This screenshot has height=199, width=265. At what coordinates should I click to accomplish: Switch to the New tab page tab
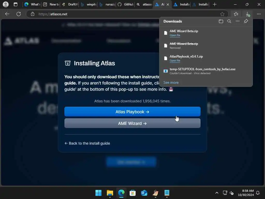[x=51, y=4]
